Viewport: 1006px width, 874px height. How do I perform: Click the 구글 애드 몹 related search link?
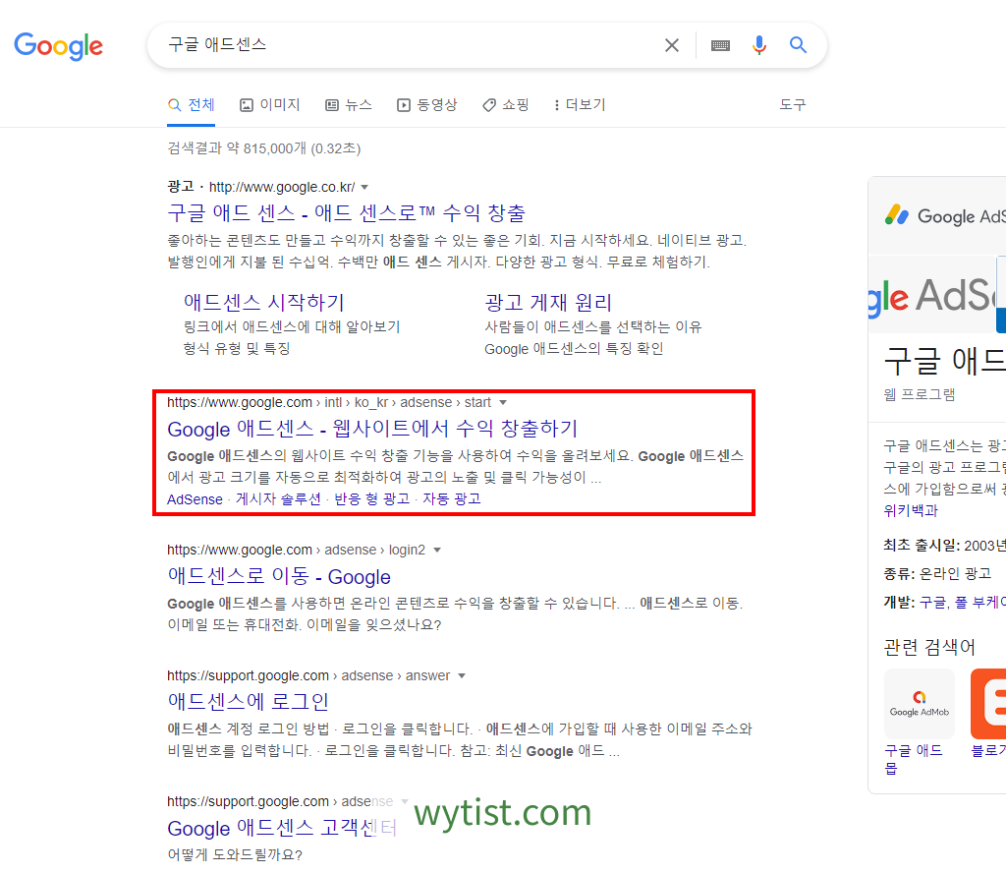(x=913, y=759)
